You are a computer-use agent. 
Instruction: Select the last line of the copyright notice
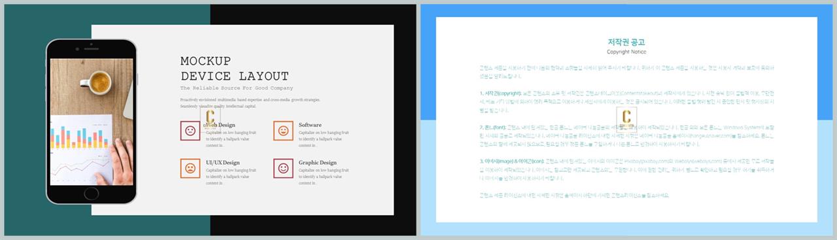coord(574,196)
